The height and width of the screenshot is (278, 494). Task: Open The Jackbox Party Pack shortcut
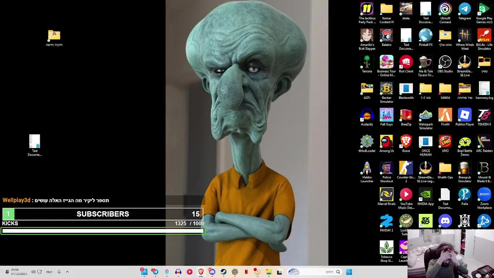click(x=367, y=13)
